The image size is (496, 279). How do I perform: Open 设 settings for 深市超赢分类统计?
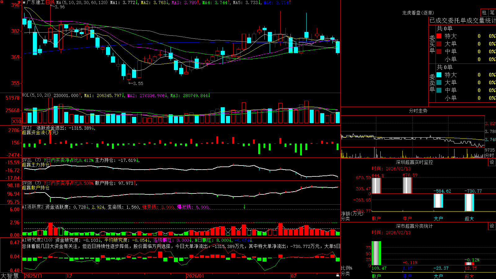(492, 226)
